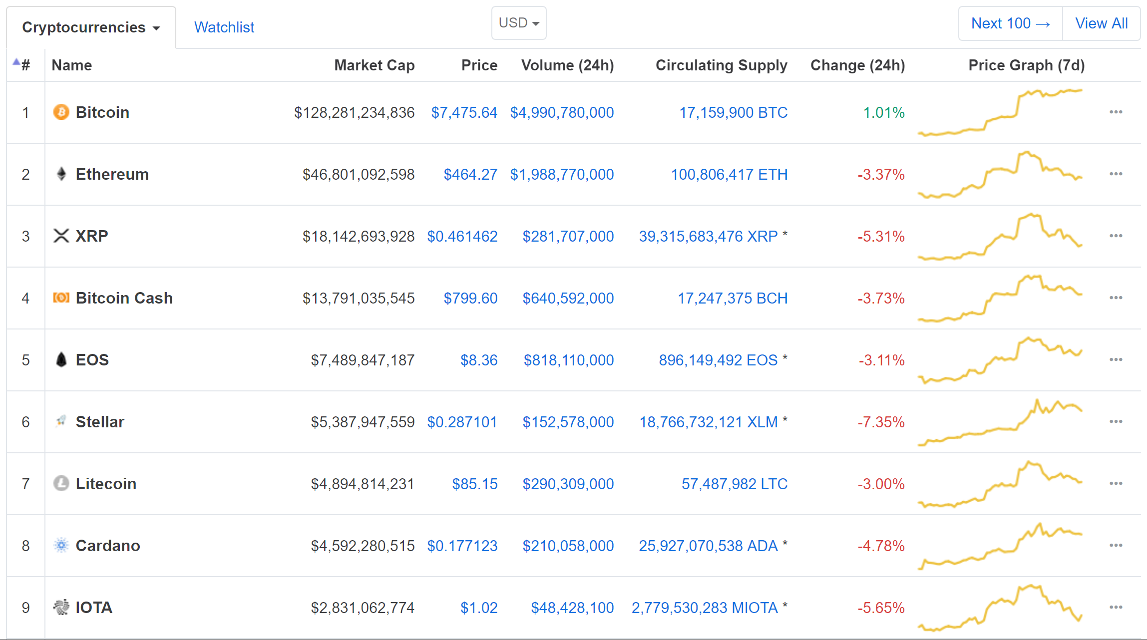This screenshot has width=1147, height=640.
Task: Open the Ethereum name link
Action: 112,174
